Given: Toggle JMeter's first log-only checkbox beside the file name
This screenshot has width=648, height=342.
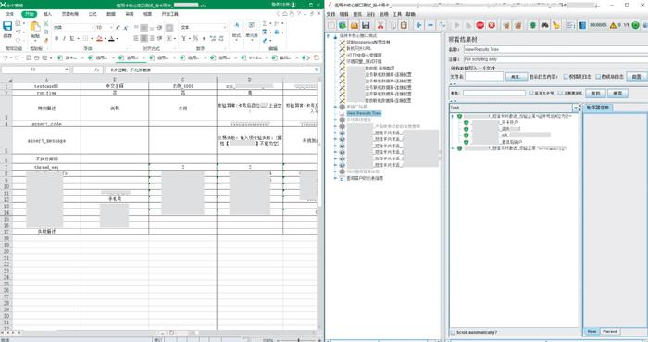Looking at the screenshot, I should pyautogui.click(x=566, y=77).
